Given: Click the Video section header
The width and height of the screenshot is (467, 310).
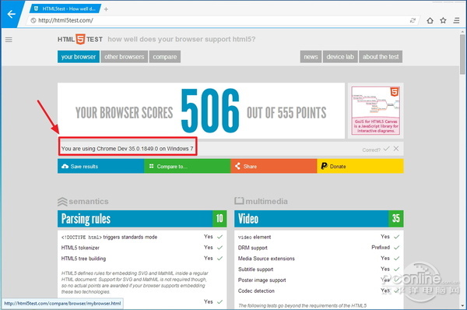Looking at the screenshot, I should 319,219.
